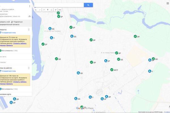Click the Redo arrow in map toolbar
Screen dimensions: 170x113
click(40, 10)
